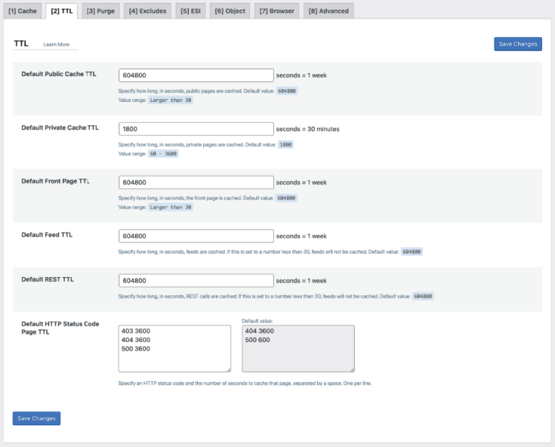Viewport: 555px width, 447px height.
Task: Click the resize handle of the status code textarea
Action: (x=228, y=370)
